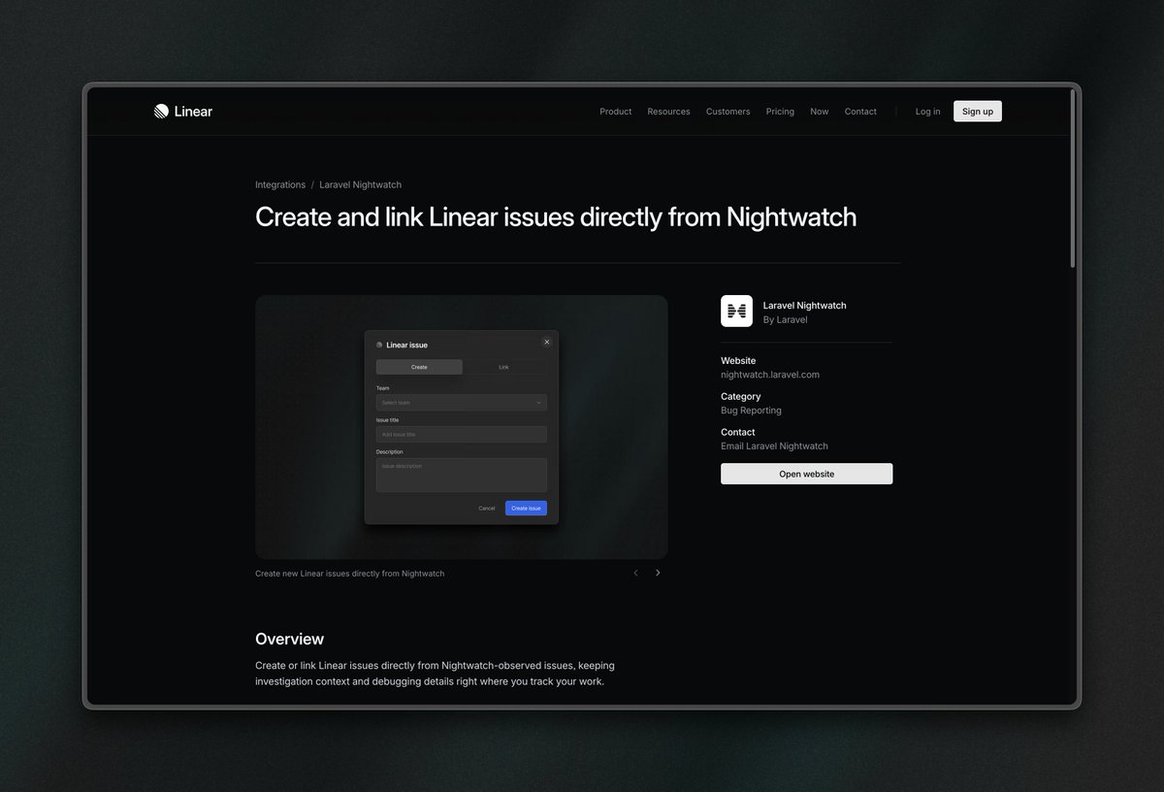Click the next carousel arrow

[x=658, y=572]
